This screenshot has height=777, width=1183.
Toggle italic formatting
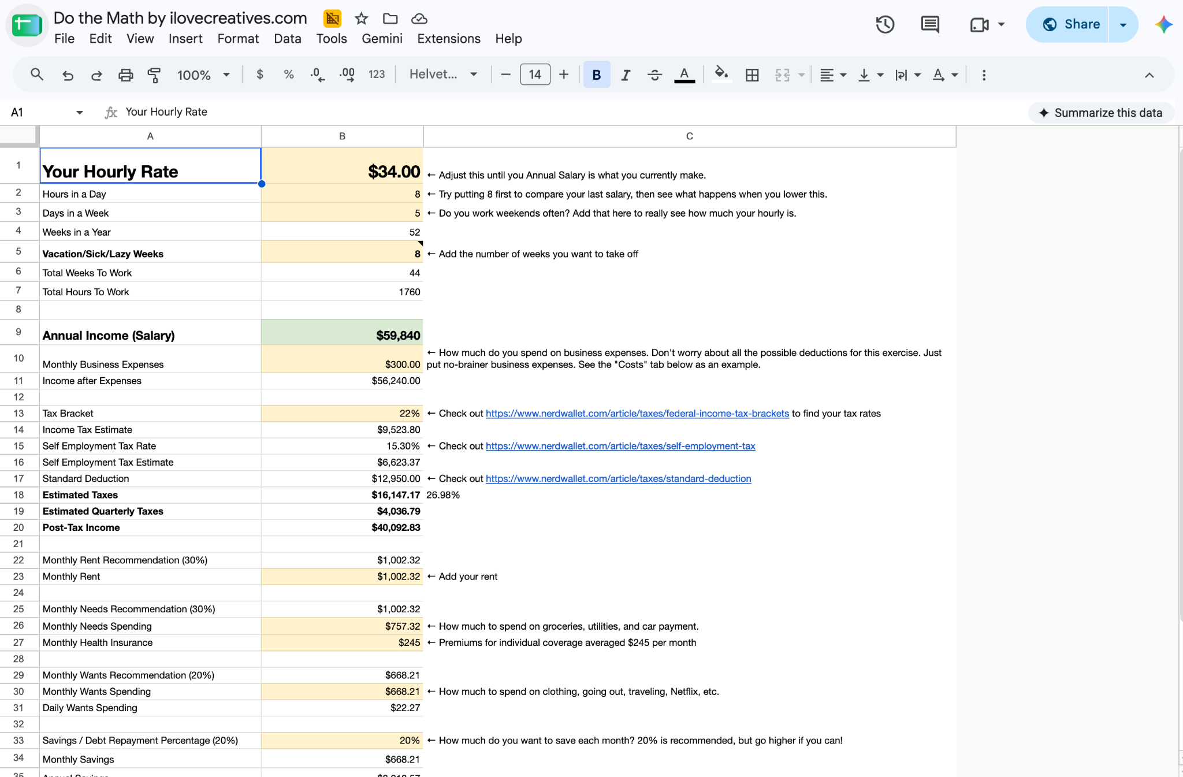click(x=626, y=75)
